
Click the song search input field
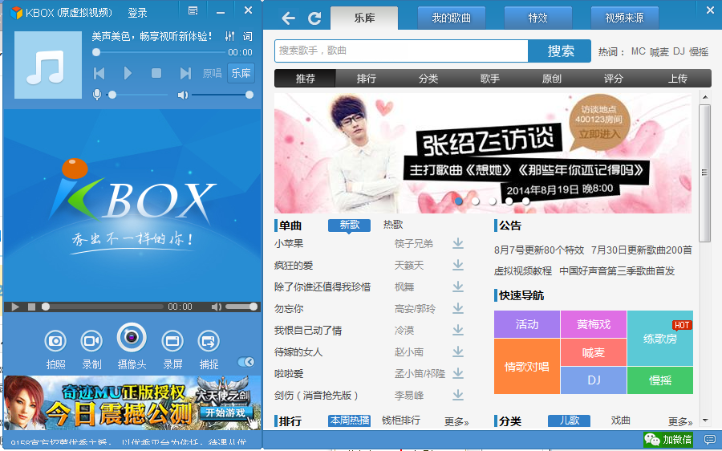point(401,51)
